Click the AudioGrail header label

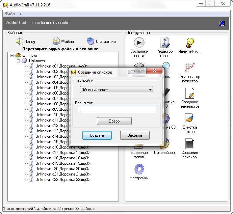(16, 23)
